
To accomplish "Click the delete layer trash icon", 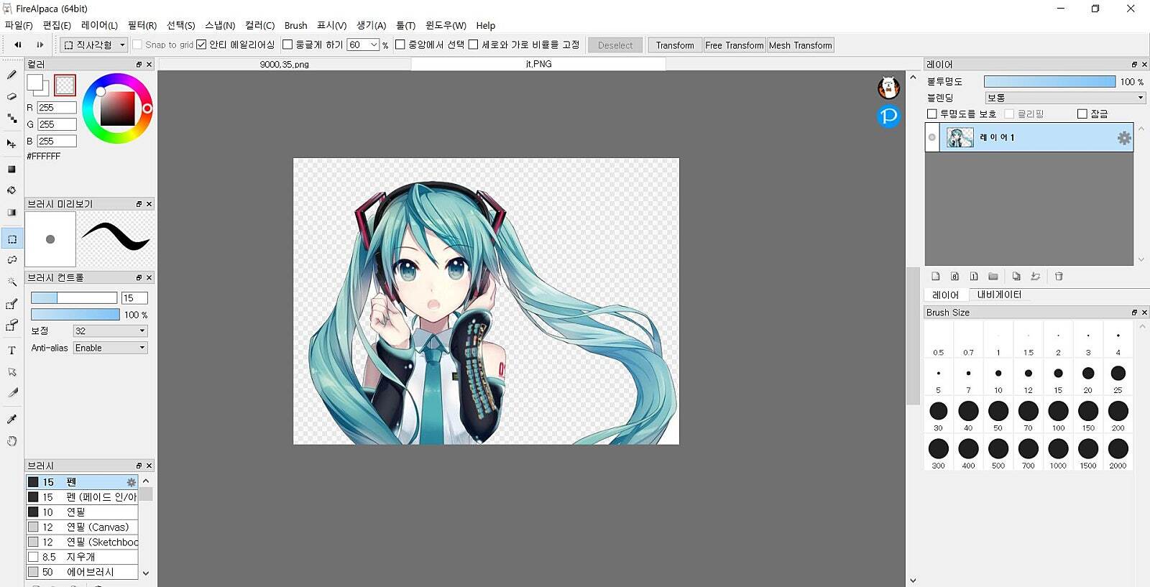I will click(x=1059, y=277).
